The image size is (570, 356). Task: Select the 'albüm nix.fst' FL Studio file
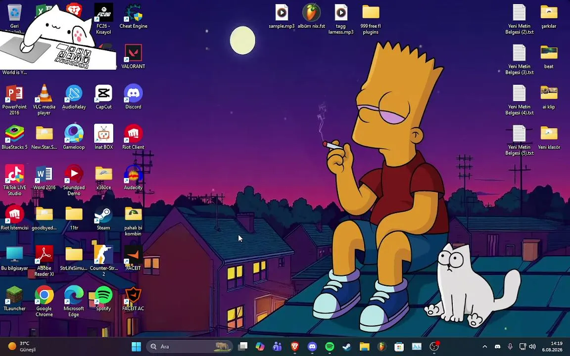click(311, 16)
